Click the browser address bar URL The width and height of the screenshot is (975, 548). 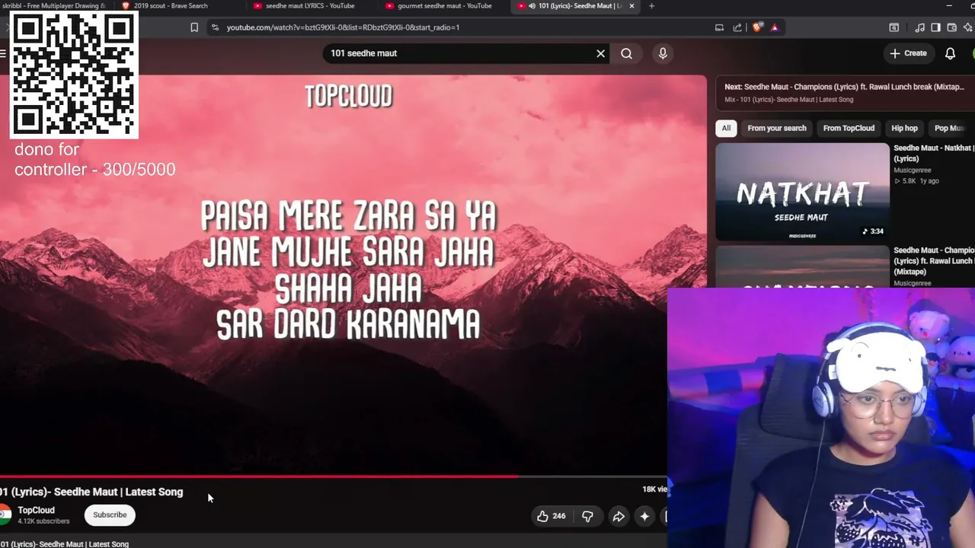click(343, 27)
